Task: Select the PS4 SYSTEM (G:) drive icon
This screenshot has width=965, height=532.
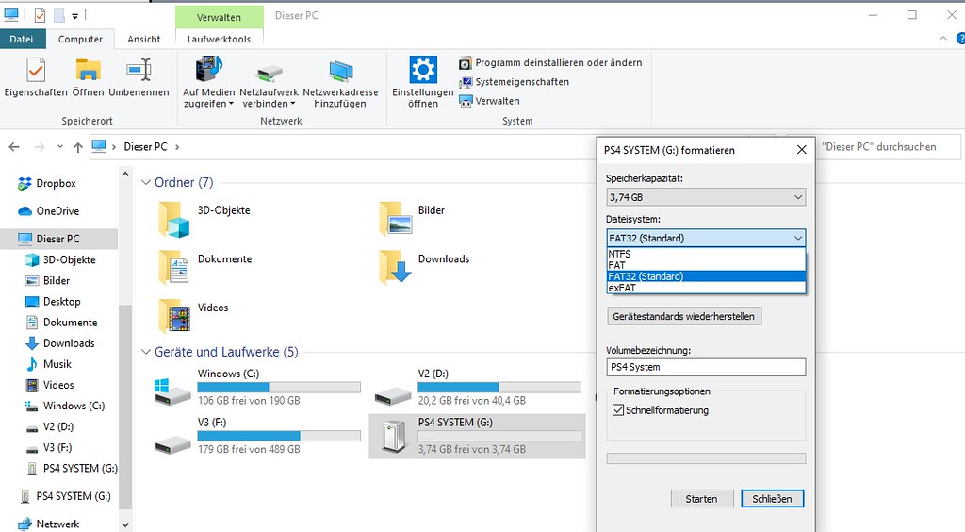Action: click(394, 436)
